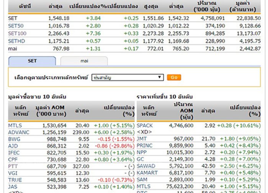Open the SET100 index link

coord(17,33)
